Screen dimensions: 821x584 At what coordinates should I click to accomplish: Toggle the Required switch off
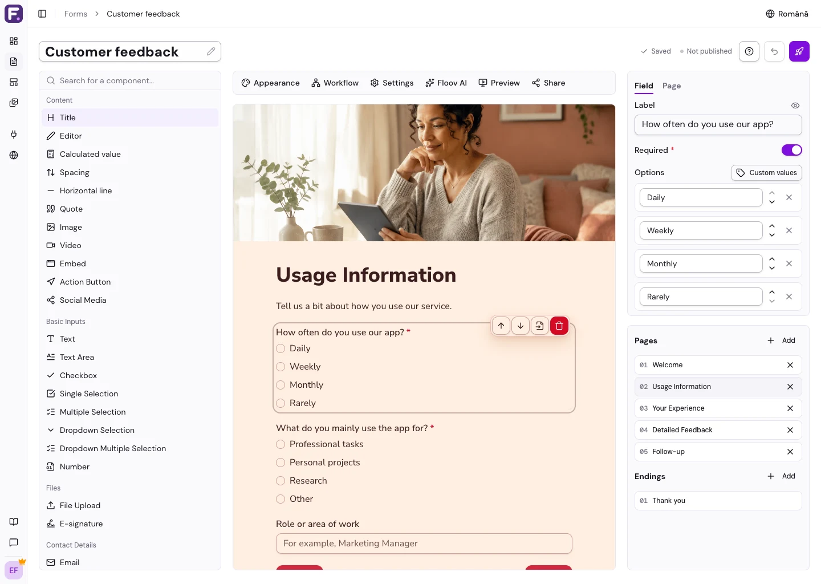click(x=792, y=150)
